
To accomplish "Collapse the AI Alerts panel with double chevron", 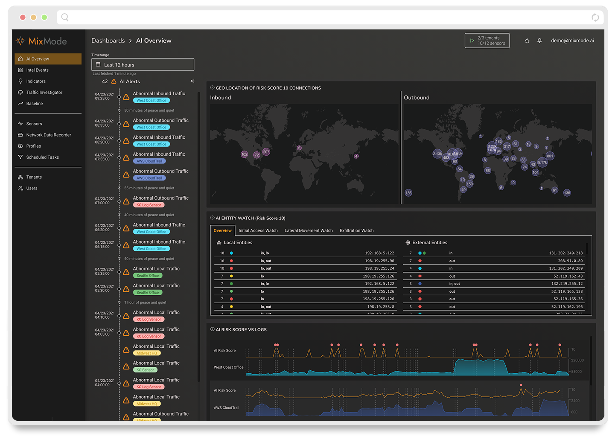I will click(x=192, y=81).
